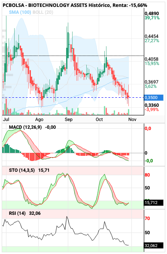
Task: Click the 39,71% percentage label
Action: coord(152,18)
